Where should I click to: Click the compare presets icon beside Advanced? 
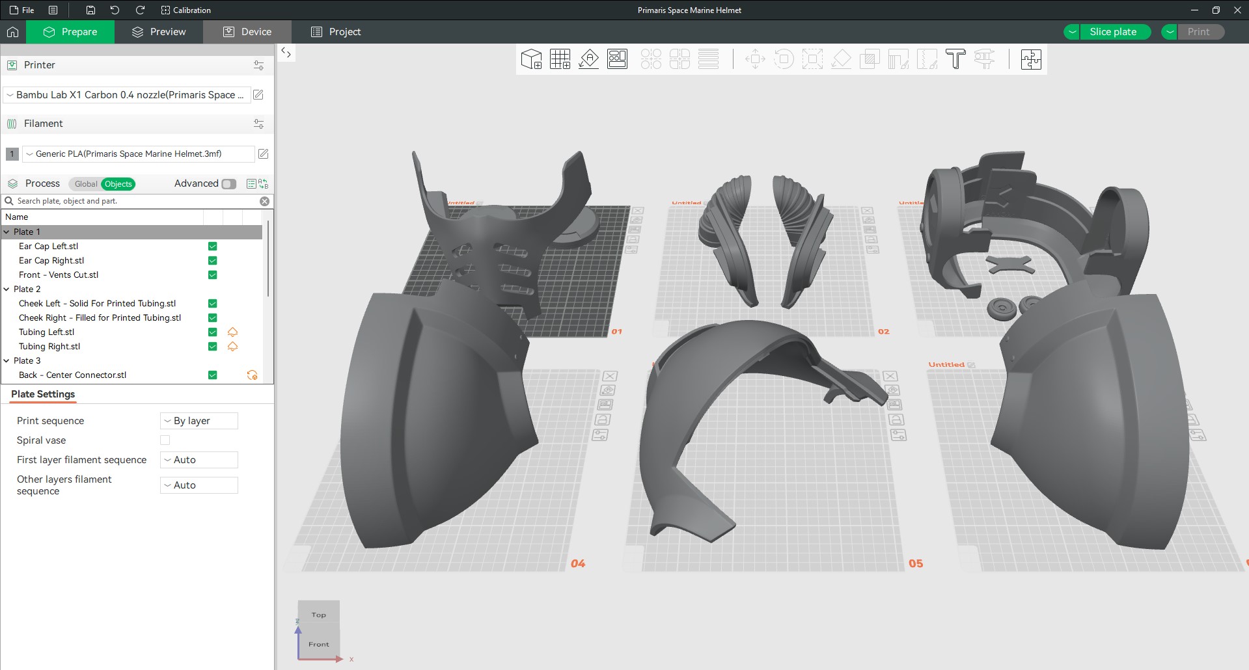tap(263, 184)
